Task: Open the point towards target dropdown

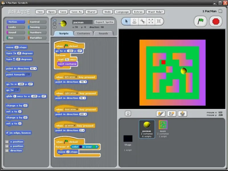Action: tap(28, 75)
